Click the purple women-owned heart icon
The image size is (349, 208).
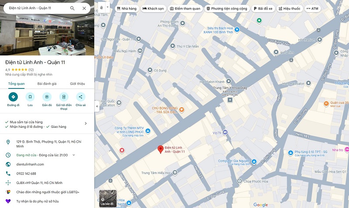coord(8,201)
